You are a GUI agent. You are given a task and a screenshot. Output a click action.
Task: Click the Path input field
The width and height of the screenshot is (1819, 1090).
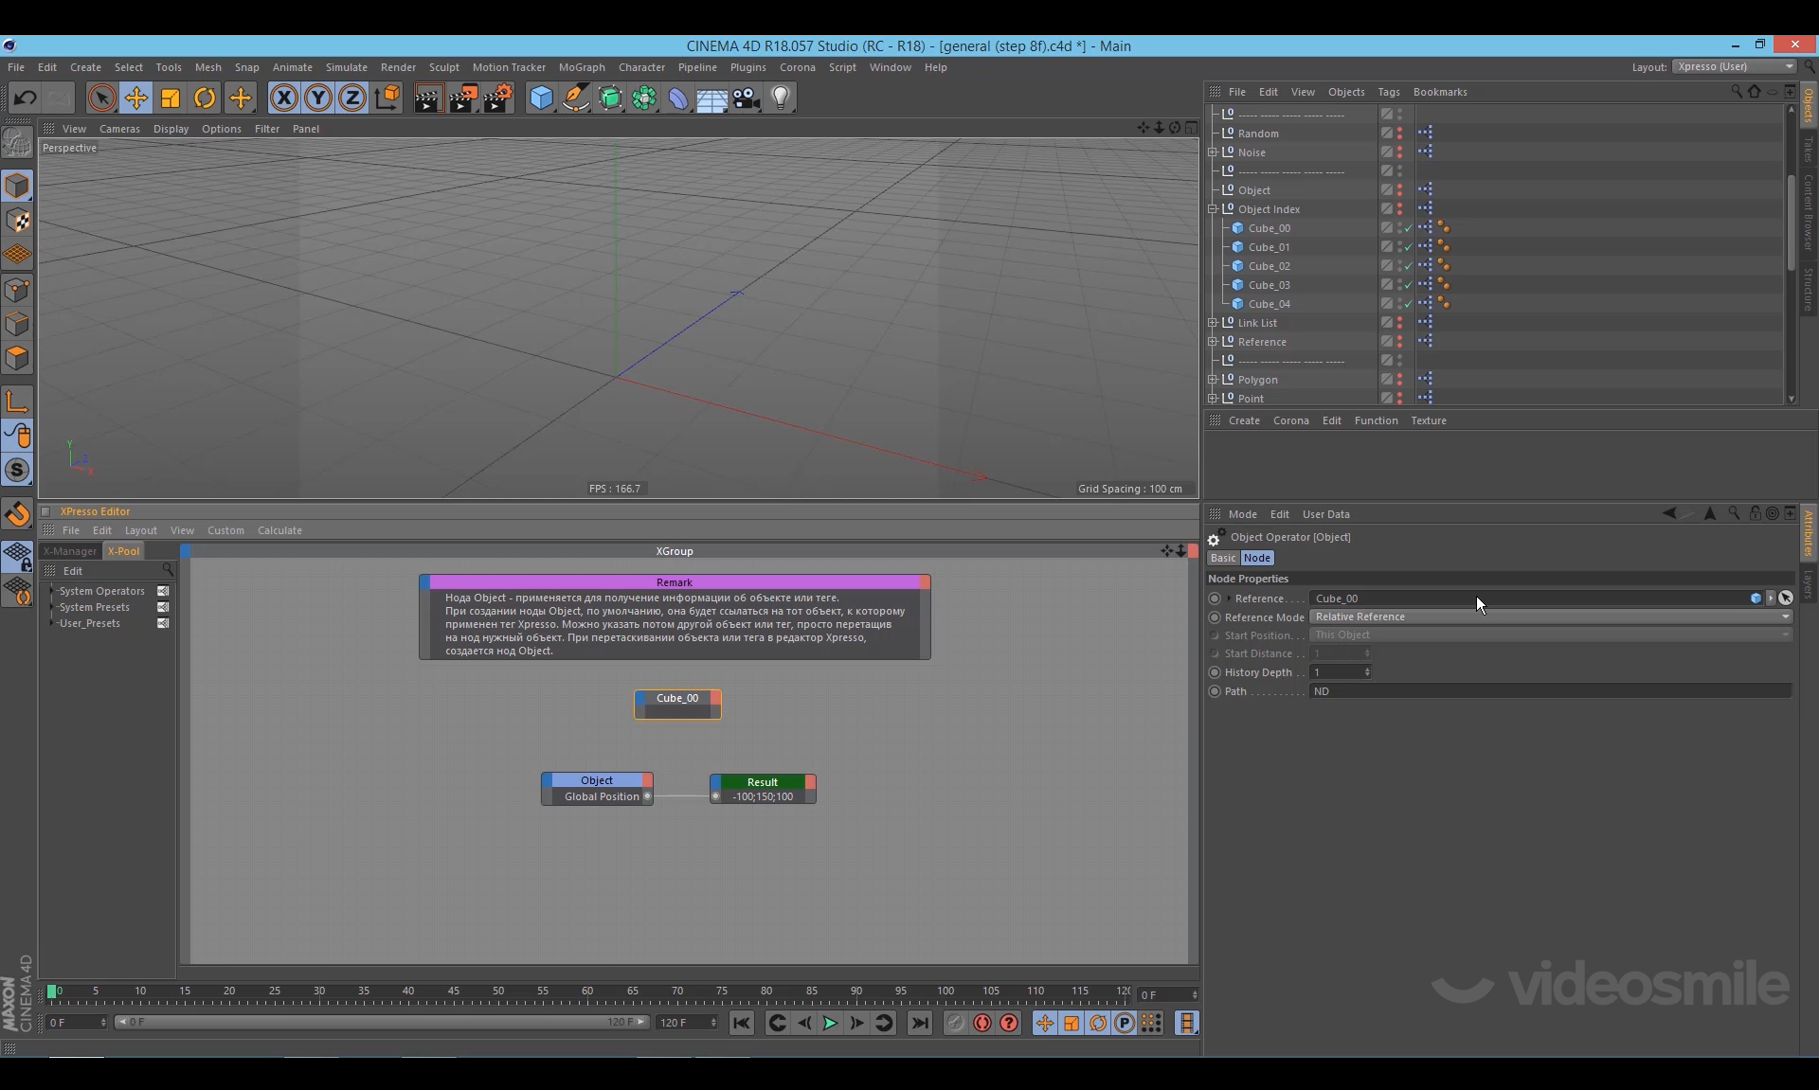point(1551,691)
